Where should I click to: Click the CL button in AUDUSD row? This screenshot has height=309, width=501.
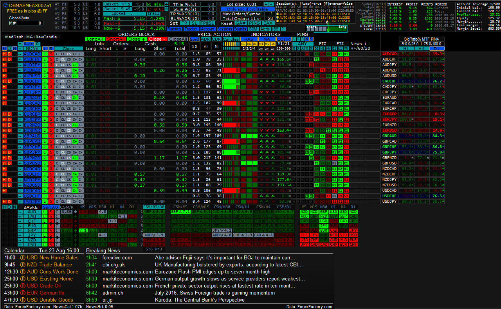[63, 76]
